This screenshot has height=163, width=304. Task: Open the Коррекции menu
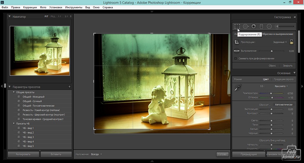coord(30,7)
